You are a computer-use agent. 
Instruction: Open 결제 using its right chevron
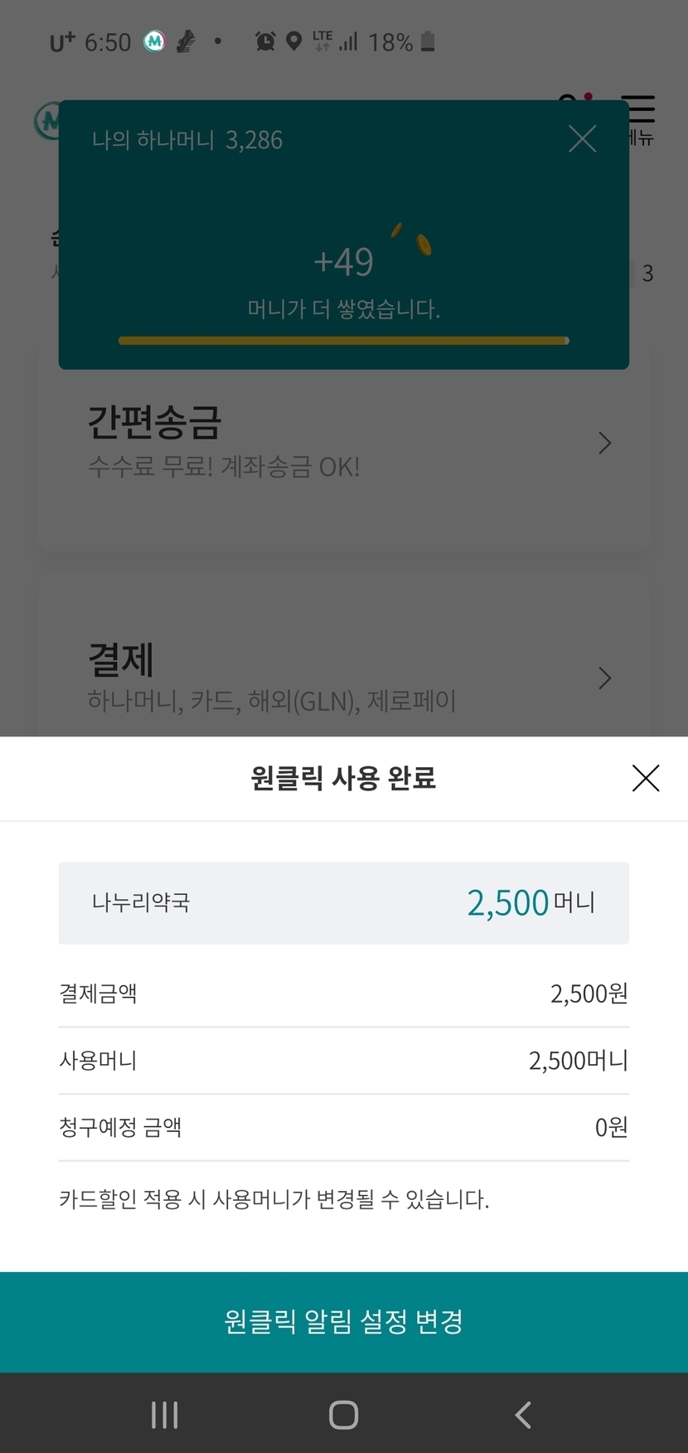[605, 678]
